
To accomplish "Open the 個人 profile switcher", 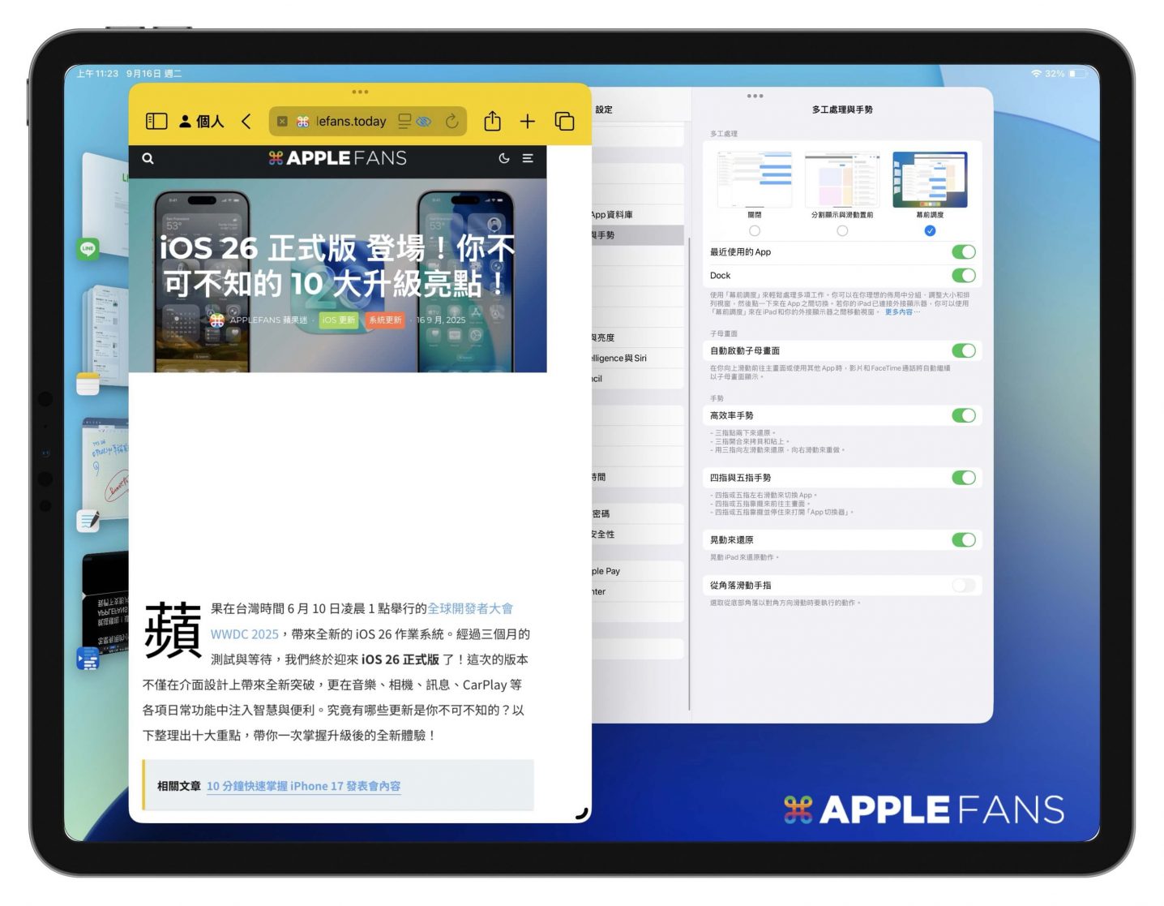I will [201, 122].
